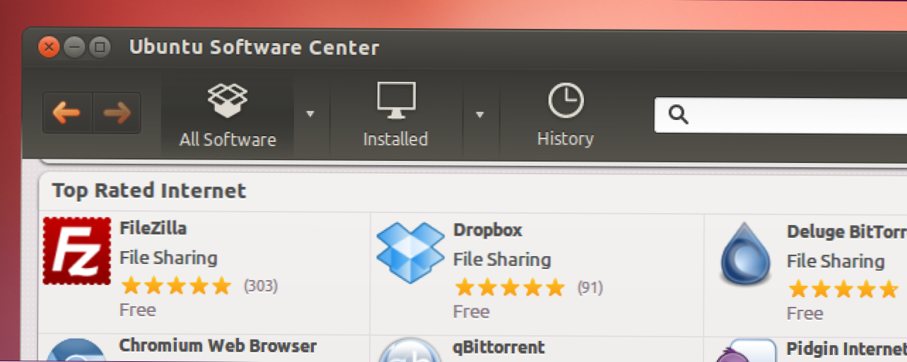Select the Dropbox title text
Viewport: 907px width, 362px height.
488,230
